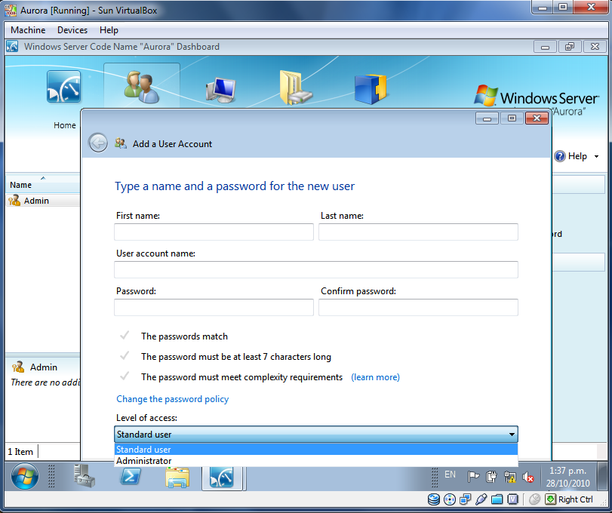Open the Server Folders icon
612x513 pixels.
pyautogui.click(x=295, y=88)
